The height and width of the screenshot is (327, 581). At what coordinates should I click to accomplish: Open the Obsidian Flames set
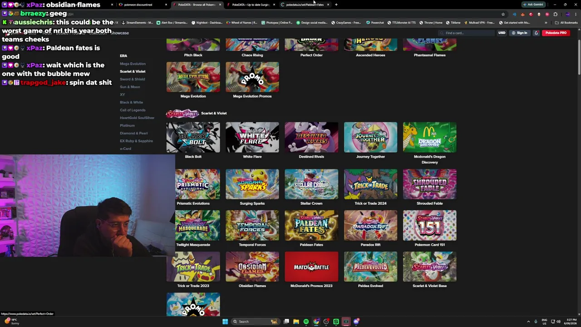[252, 267]
